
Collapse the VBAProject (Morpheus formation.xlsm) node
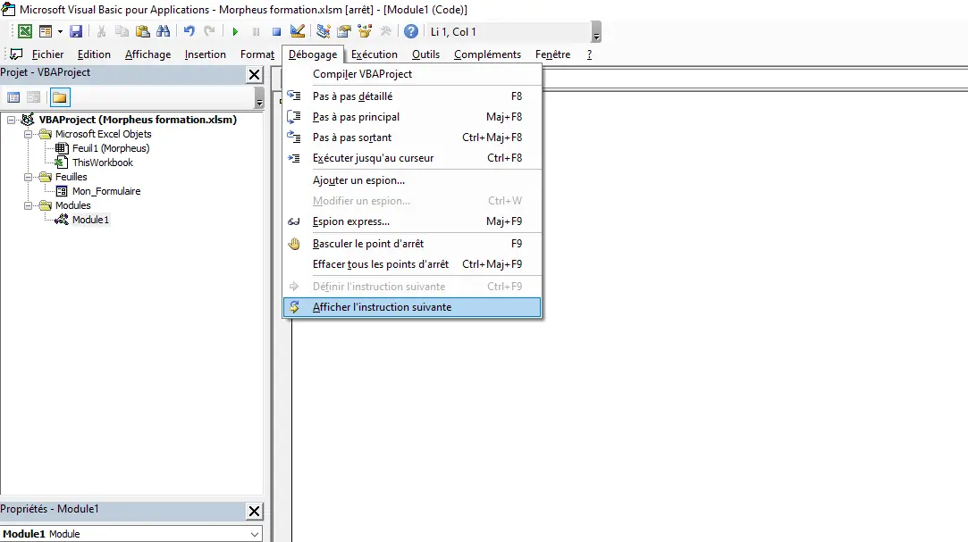tap(11, 120)
